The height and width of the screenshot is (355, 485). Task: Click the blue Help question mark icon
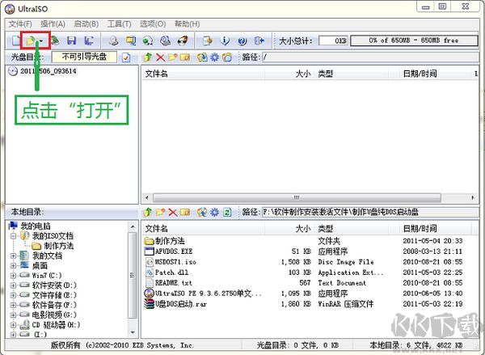tap(242, 40)
